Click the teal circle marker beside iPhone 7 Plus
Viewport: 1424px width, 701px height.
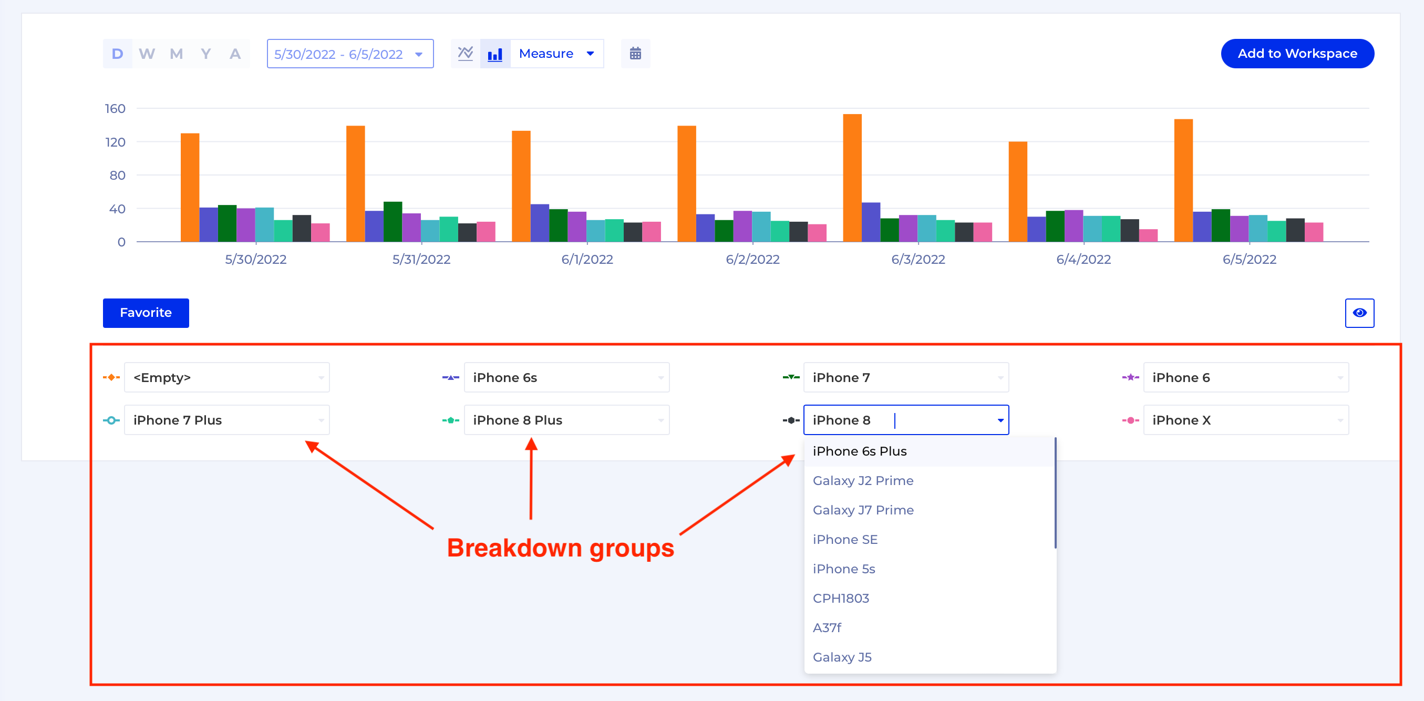click(x=111, y=420)
